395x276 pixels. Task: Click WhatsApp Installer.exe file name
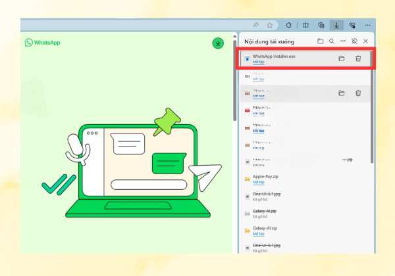274,57
